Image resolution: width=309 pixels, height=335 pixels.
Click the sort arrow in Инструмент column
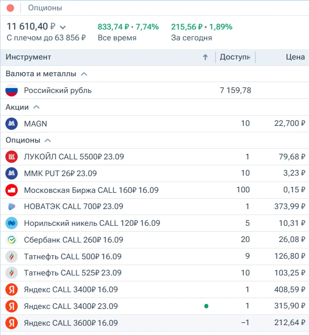[205, 57]
